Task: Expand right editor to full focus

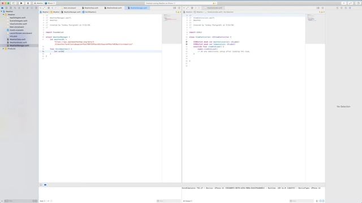Action: [x=187, y=8]
